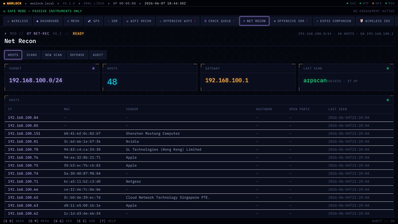Switch to the Scans sub-tab
The height and width of the screenshot is (224, 398).
(x=32, y=55)
